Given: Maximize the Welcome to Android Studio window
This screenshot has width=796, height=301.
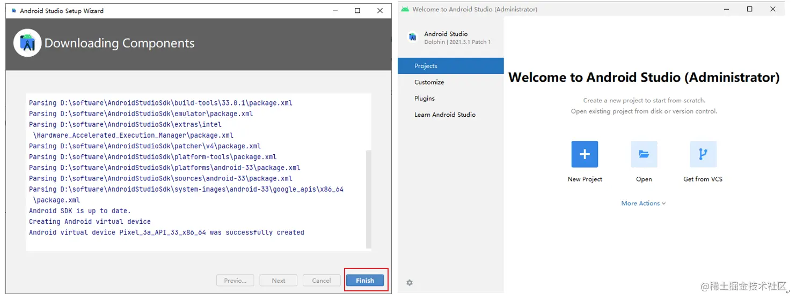Looking at the screenshot, I should click(x=750, y=9).
